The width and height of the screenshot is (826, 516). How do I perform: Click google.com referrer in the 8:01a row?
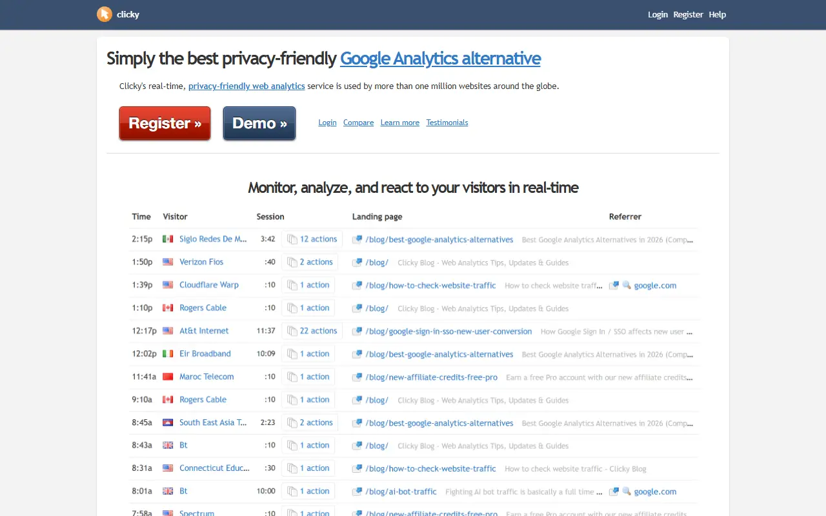(655, 491)
